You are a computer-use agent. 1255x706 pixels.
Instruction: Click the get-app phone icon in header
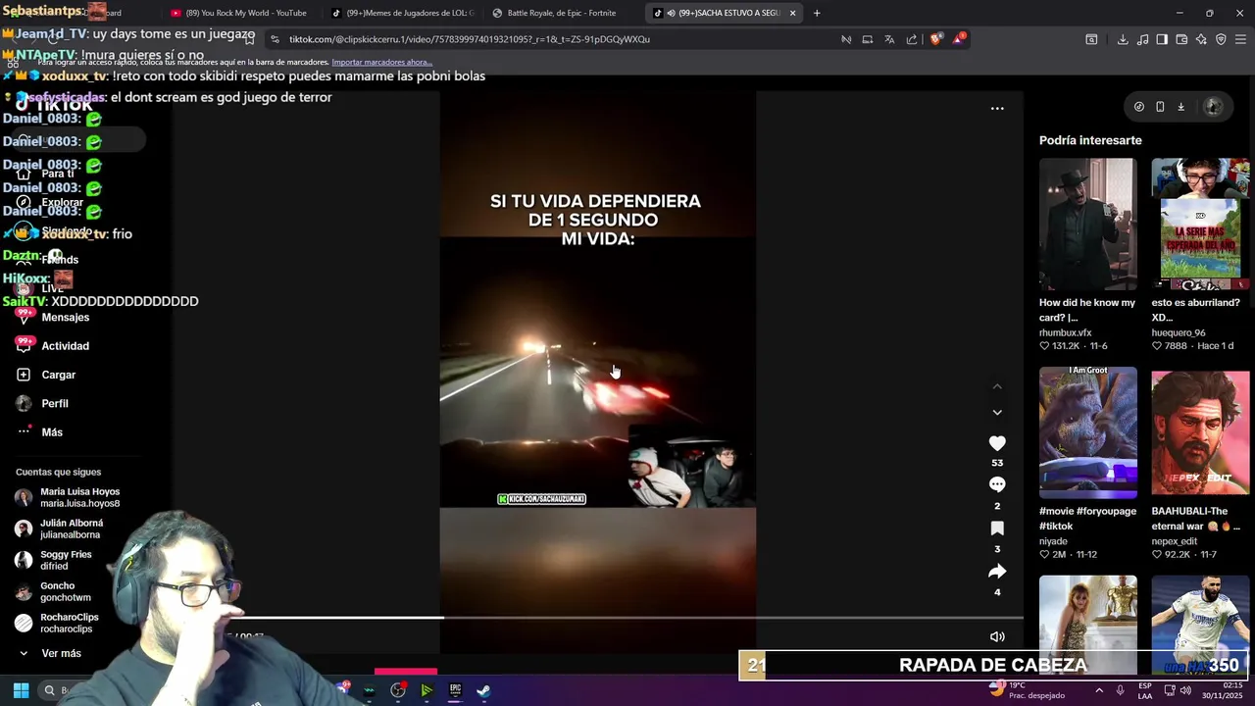[x=1160, y=107]
